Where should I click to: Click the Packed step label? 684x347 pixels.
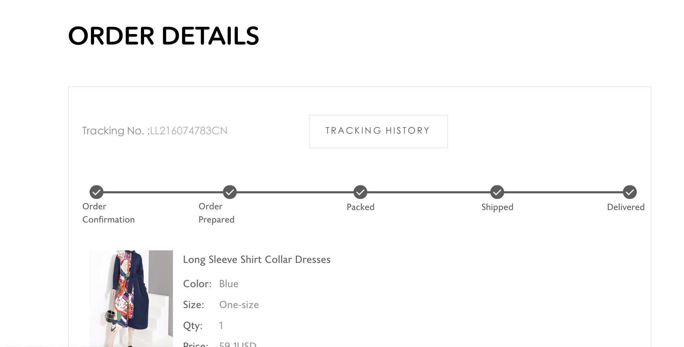[x=360, y=207]
